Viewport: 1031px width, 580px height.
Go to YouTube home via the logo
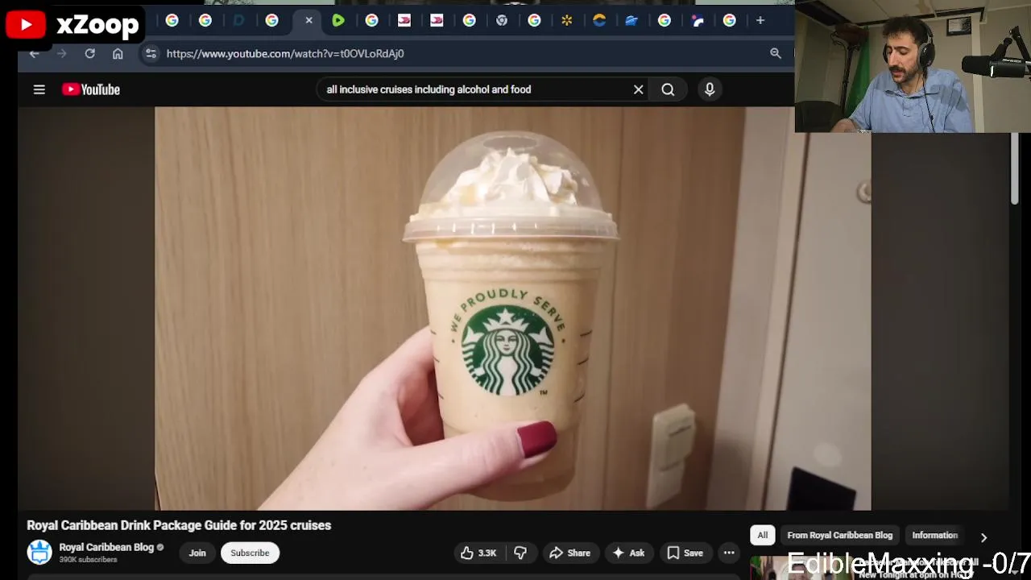[91, 89]
